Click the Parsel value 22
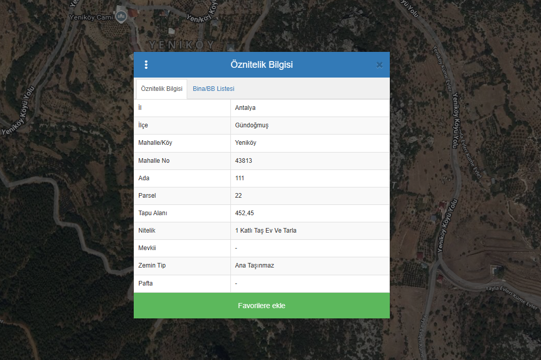This screenshot has width=541, height=360. point(239,196)
